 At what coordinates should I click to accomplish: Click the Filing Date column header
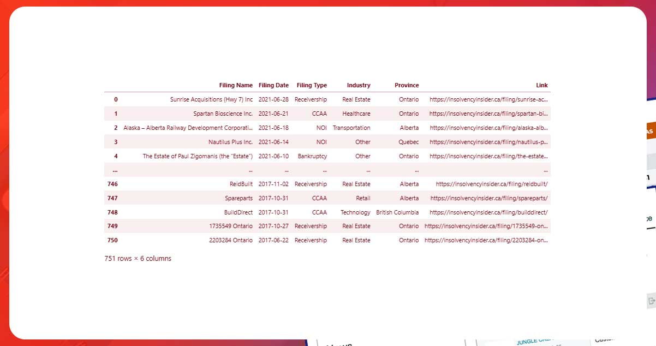coord(273,85)
